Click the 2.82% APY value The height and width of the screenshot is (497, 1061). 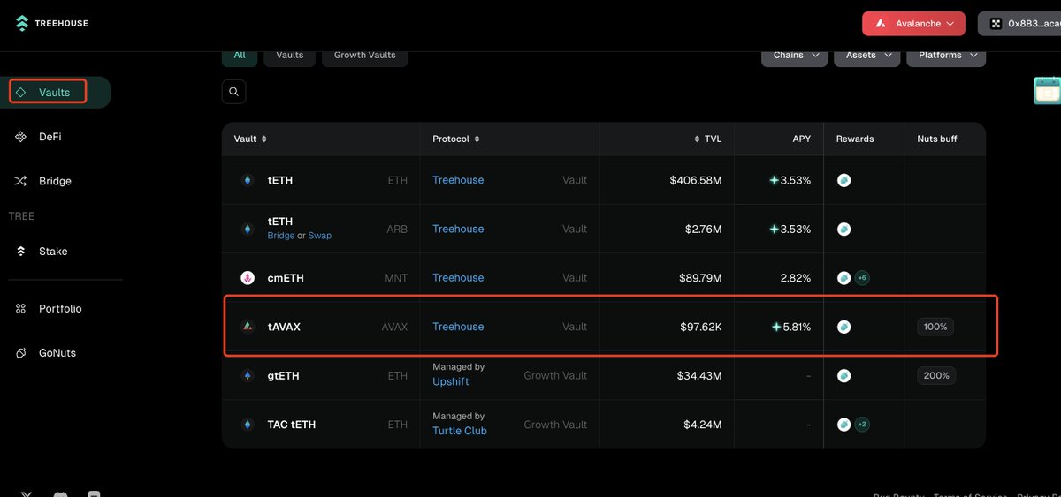[796, 278]
